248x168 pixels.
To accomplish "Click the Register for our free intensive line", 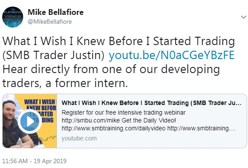I will click(123, 112).
